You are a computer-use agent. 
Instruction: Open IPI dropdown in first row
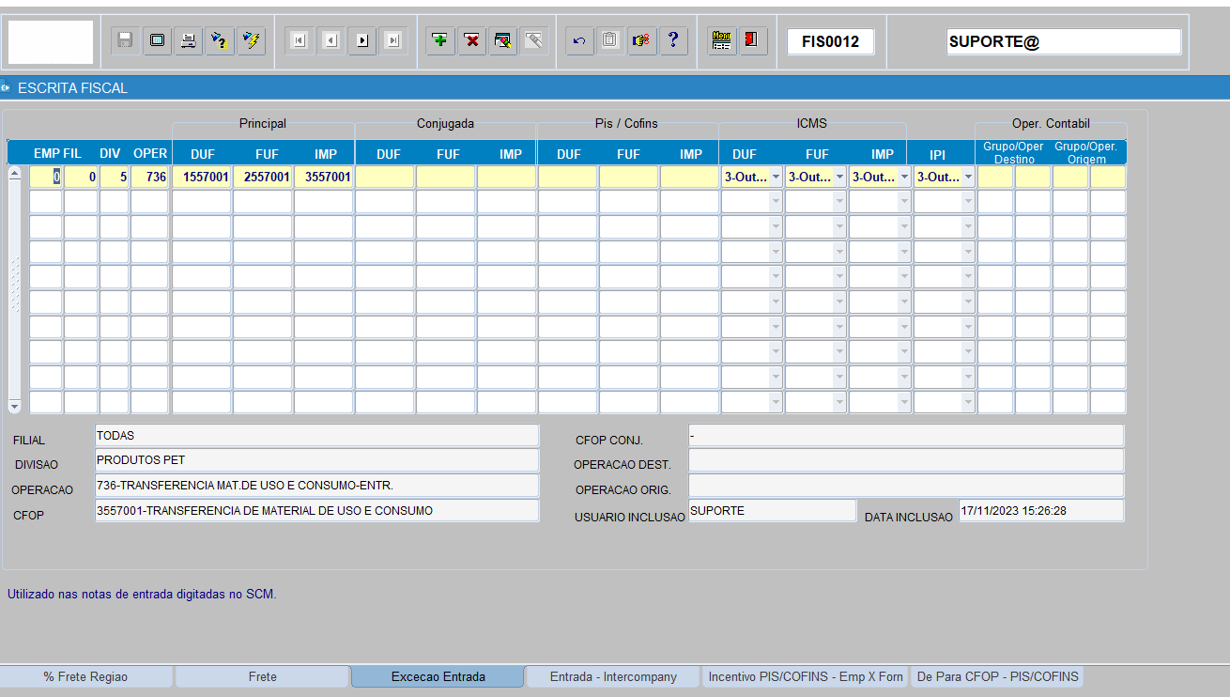coord(968,177)
